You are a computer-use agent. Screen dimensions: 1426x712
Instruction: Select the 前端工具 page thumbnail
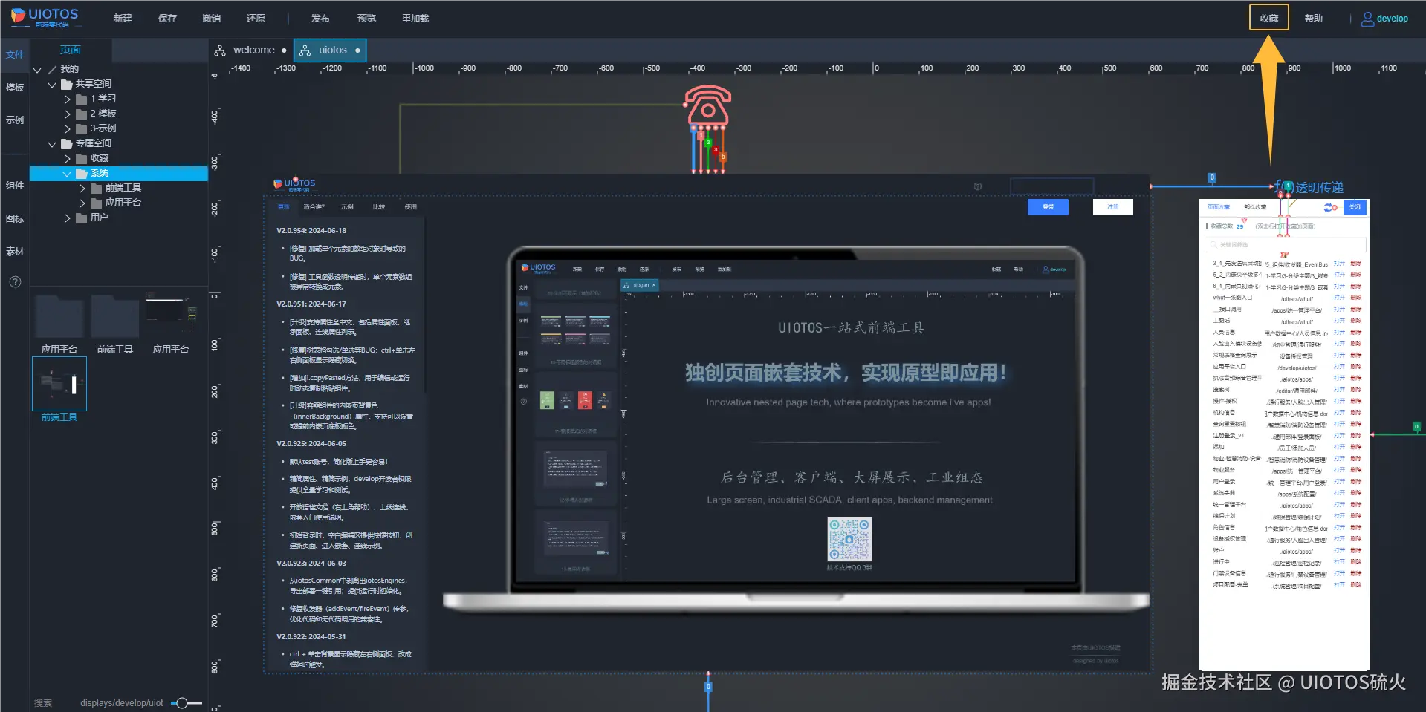click(59, 384)
